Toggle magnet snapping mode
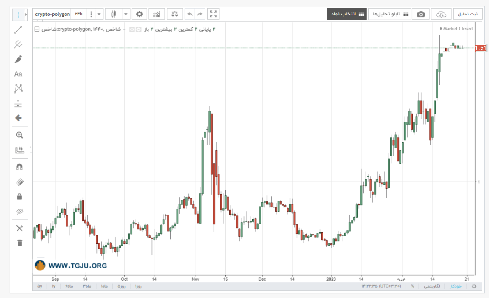 (x=19, y=167)
